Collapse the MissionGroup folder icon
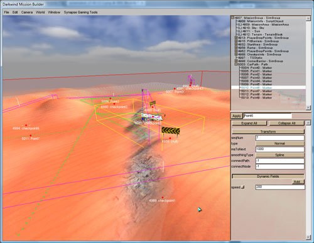Viewport: 314px width, 243px height. pos(232,18)
